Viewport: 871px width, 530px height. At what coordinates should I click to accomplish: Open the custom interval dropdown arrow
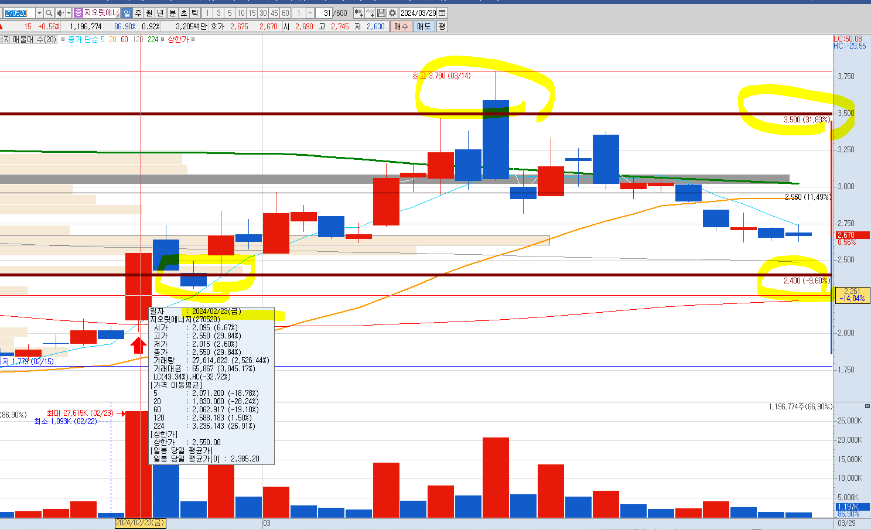pyautogui.click(x=310, y=13)
